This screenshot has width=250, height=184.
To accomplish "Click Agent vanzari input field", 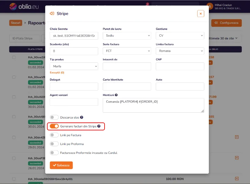I will 74,102.
